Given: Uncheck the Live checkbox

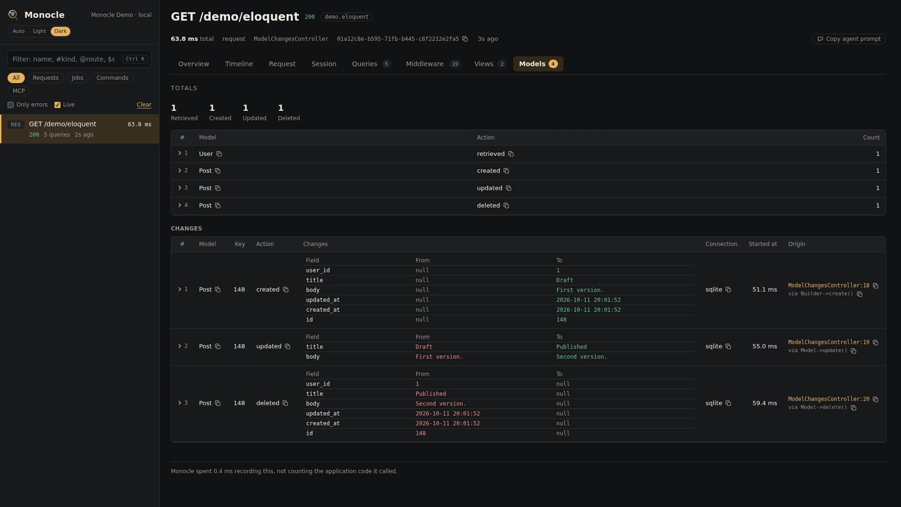Looking at the screenshot, I should pos(57,105).
